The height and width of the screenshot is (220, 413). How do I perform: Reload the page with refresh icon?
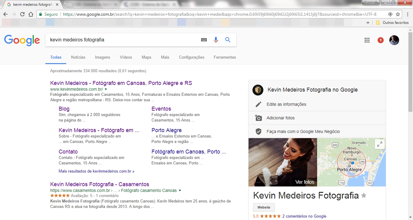coord(22,14)
